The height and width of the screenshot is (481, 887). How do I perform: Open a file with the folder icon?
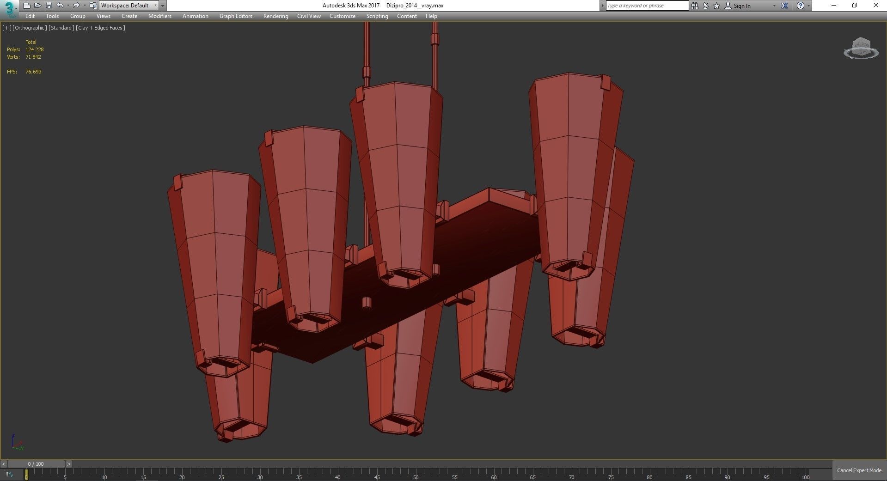point(37,6)
